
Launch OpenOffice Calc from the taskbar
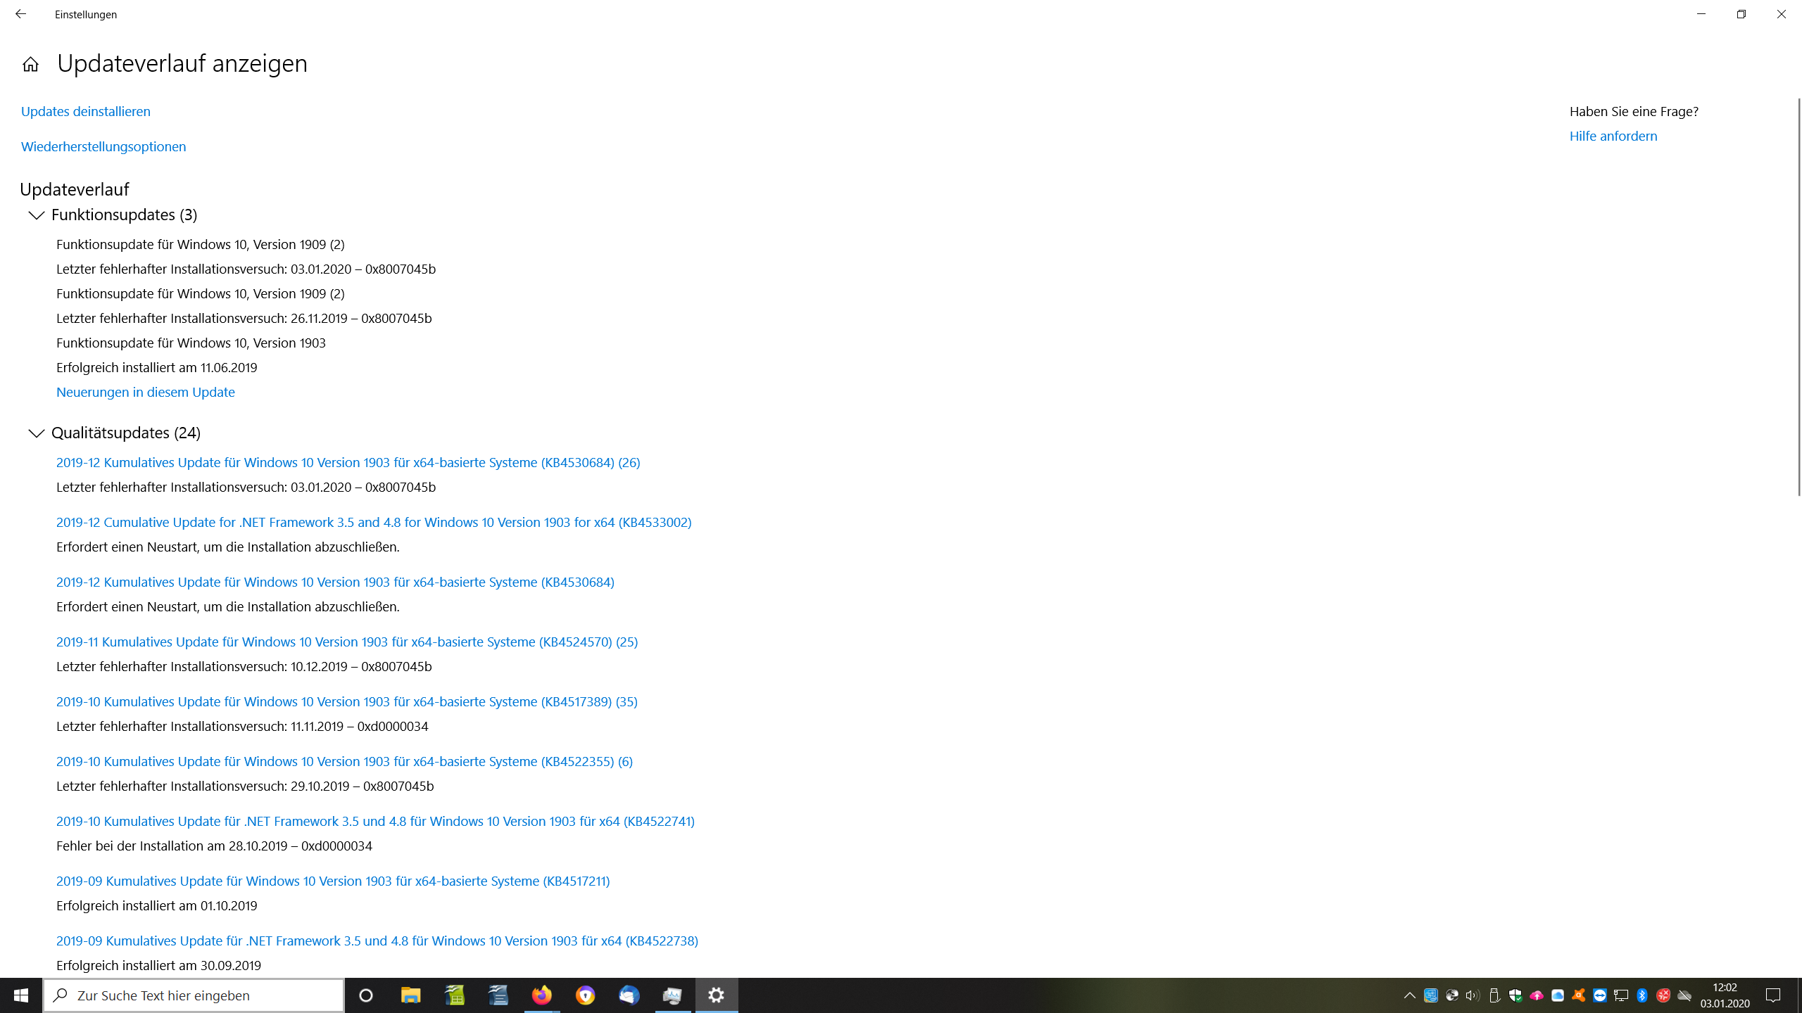(455, 995)
